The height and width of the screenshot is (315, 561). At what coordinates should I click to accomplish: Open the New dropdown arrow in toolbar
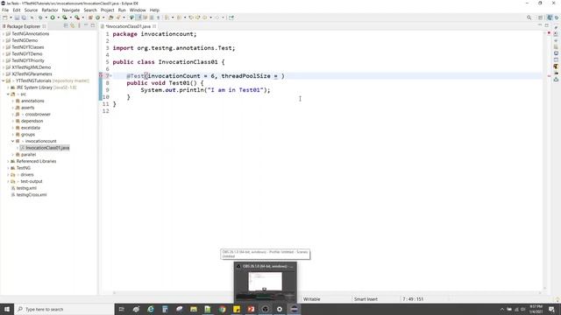click(x=11, y=17)
